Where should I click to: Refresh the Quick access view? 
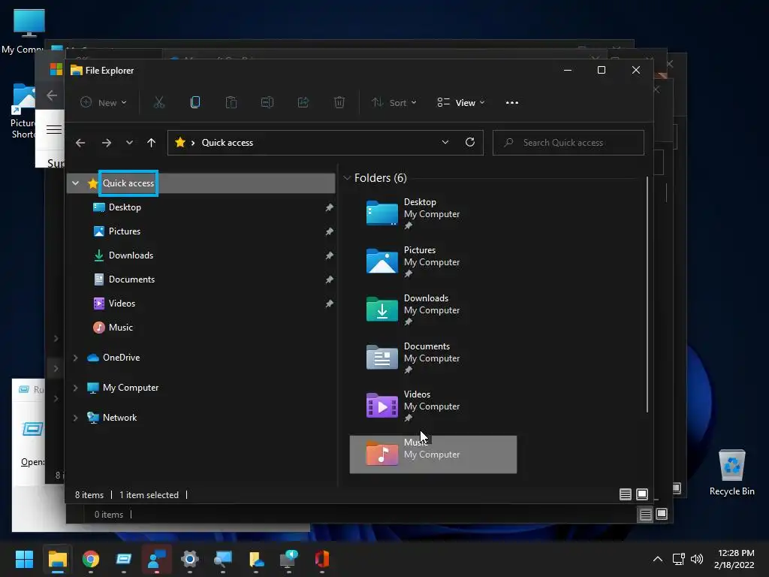click(470, 142)
